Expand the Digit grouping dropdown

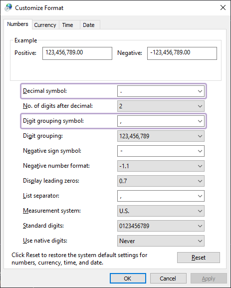(161, 136)
